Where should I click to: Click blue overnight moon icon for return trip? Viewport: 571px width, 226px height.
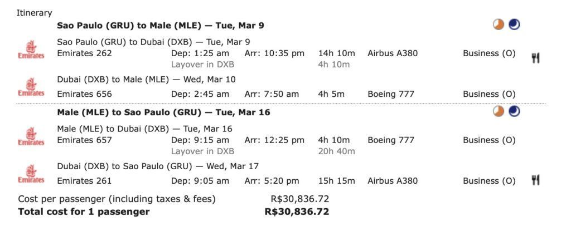[x=514, y=111]
